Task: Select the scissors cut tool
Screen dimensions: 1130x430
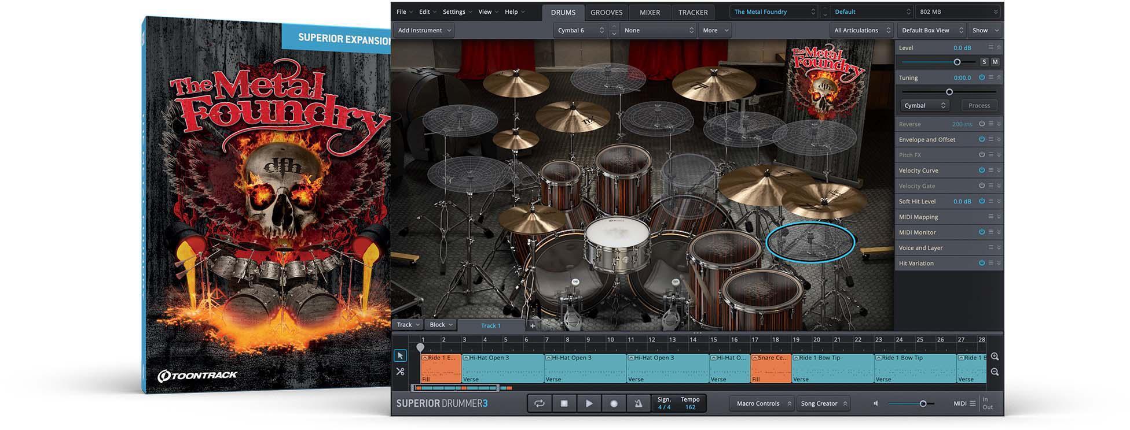Action: tap(400, 372)
